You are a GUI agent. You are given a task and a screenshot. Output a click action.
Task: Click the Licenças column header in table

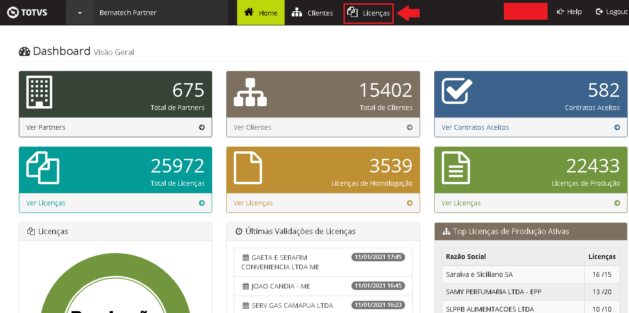coord(602,257)
